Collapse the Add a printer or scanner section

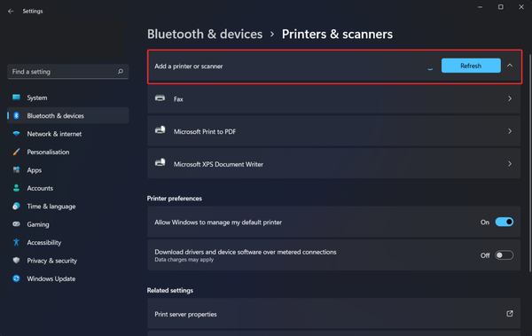[x=510, y=66]
